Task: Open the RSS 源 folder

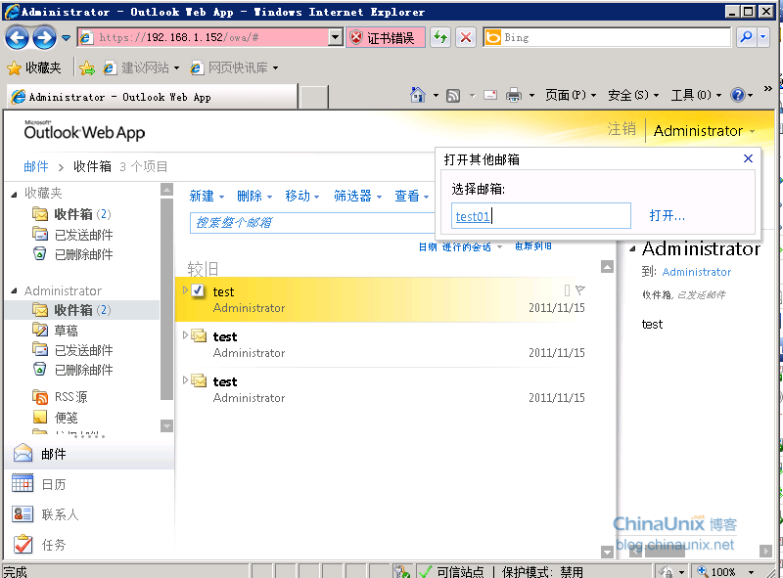Action: [60, 397]
